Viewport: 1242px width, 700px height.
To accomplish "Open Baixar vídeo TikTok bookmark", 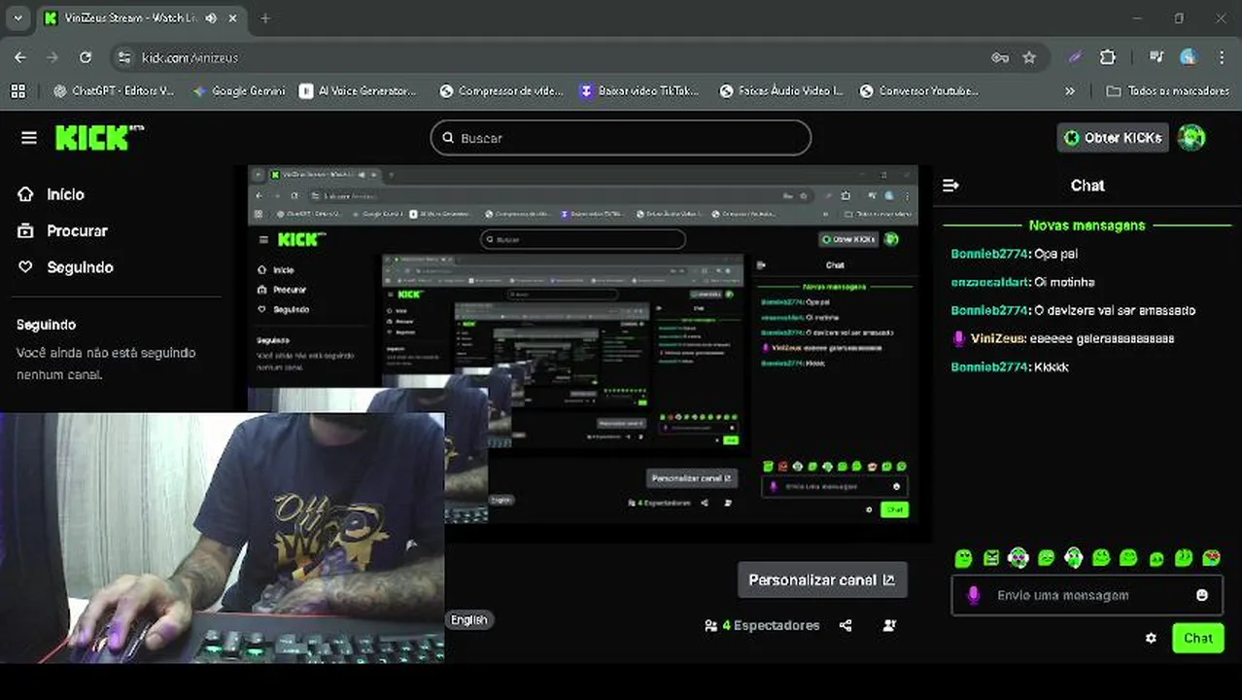I will tap(639, 90).
